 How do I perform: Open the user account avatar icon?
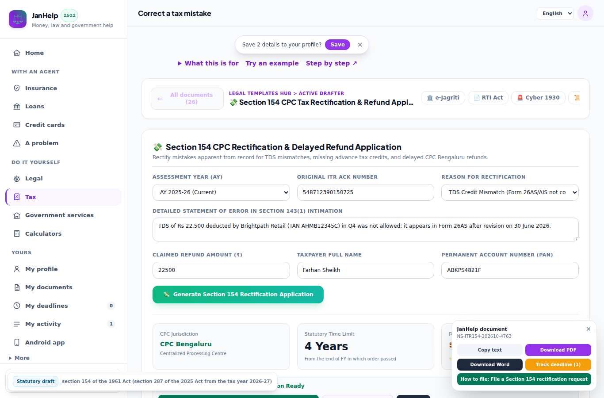coord(585,13)
